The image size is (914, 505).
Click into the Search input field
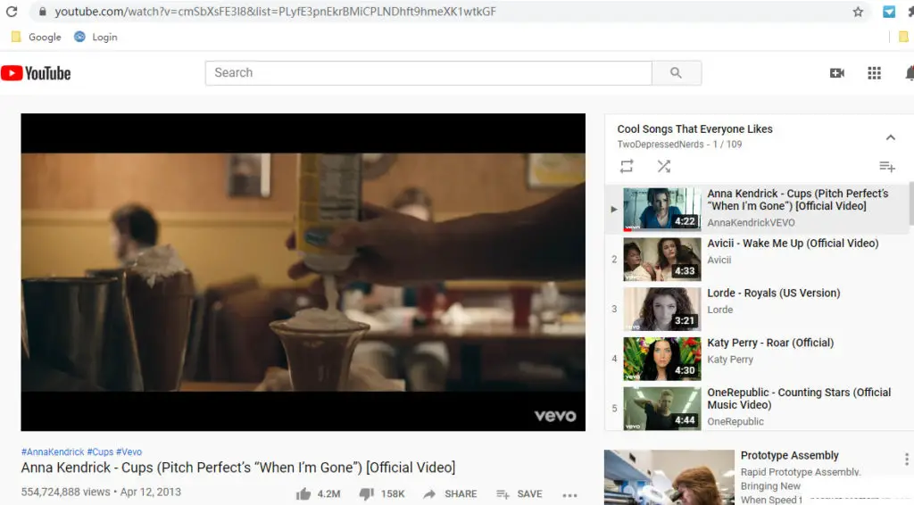tap(428, 73)
